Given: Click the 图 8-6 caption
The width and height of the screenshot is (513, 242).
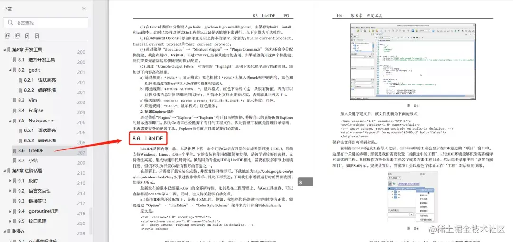Looking at the screenshot, I should pyautogui.click(x=412, y=228).
